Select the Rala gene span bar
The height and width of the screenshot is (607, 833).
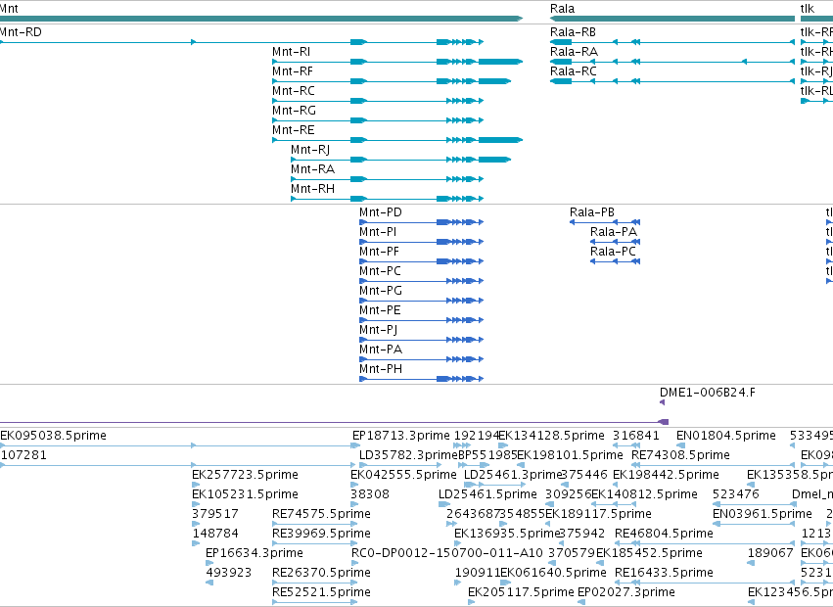click(x=672, y=19)
